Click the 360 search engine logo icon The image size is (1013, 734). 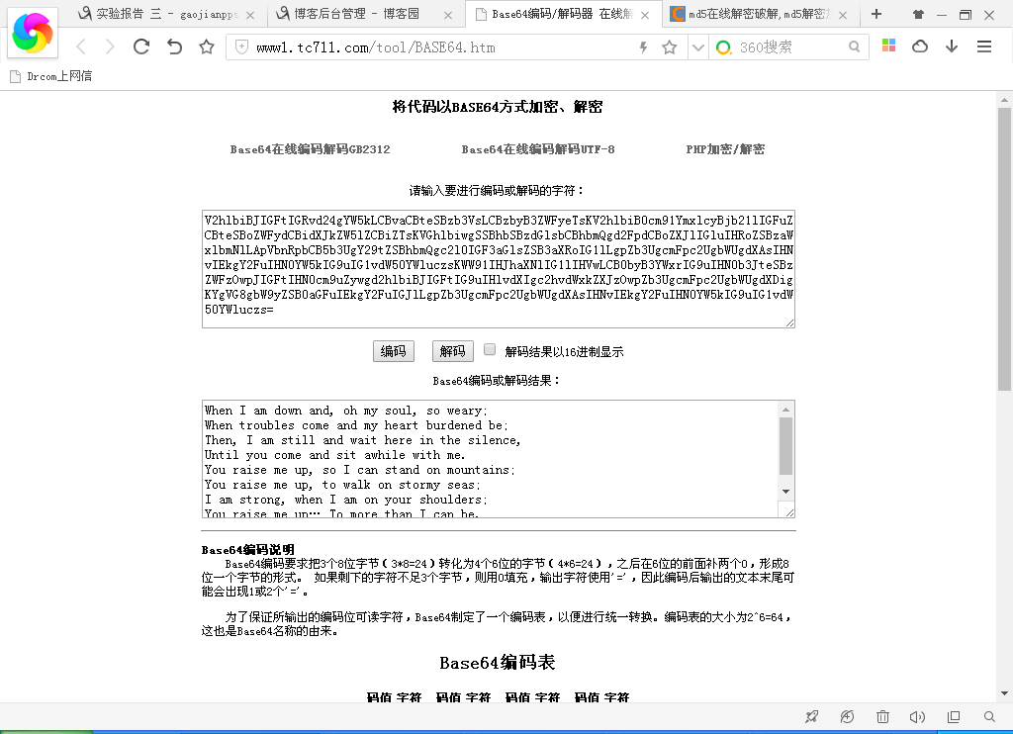point(723,47)
